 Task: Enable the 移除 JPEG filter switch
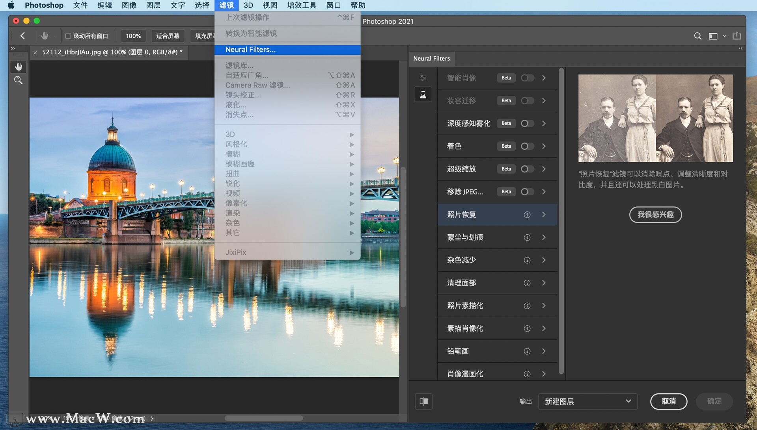point(527,192)
